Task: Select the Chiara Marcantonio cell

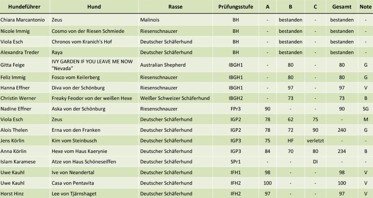Action: click(x=24, y=20)
